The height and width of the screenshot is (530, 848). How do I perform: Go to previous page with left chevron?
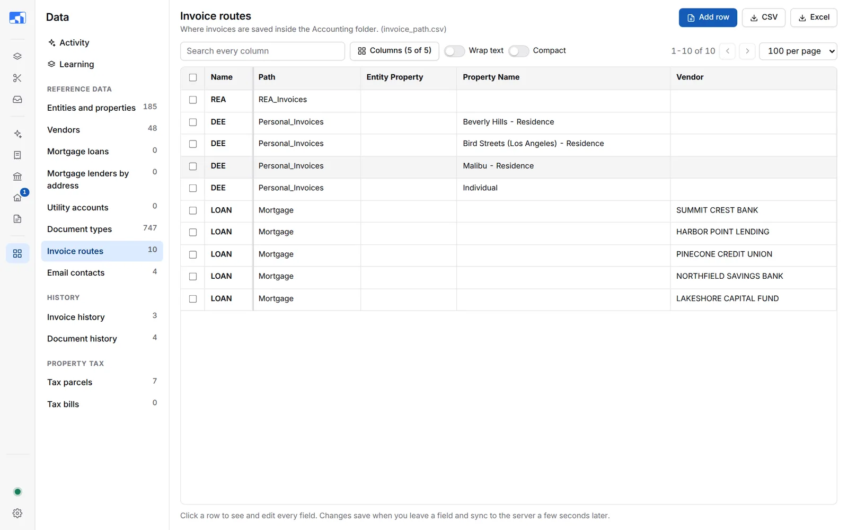pos(728,51)
